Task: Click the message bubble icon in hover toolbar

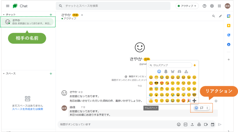Action: pyautogui.click(x=202, y=108)
